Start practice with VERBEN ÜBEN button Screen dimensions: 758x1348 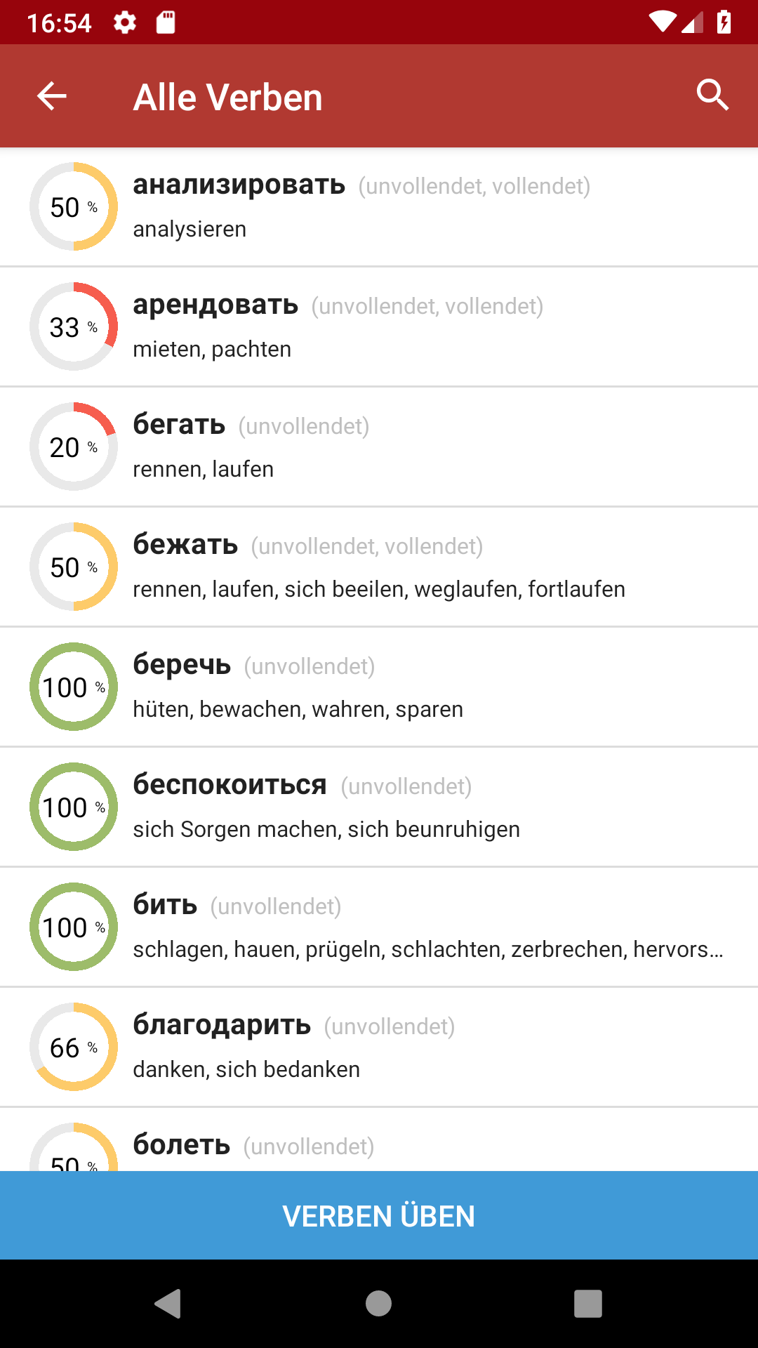[x=379, y=1215]
